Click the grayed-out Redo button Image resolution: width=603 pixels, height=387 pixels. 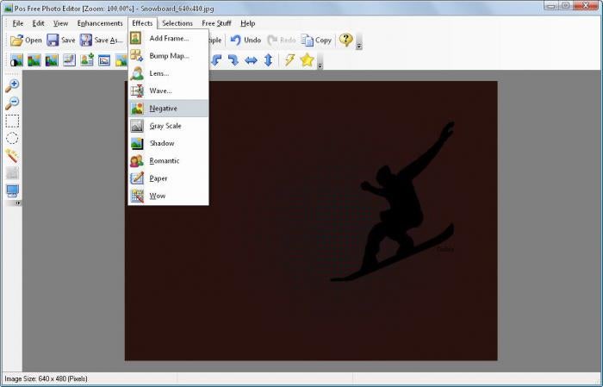[282, 40]
